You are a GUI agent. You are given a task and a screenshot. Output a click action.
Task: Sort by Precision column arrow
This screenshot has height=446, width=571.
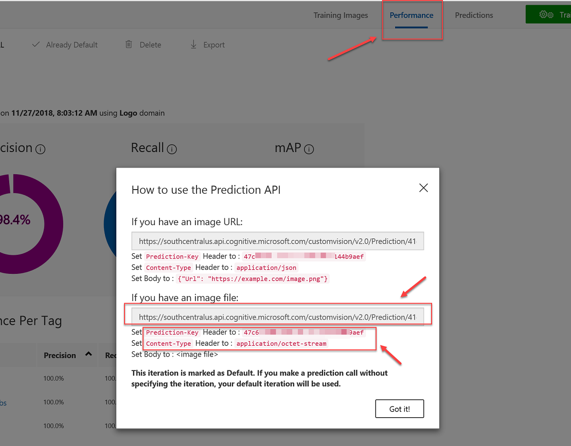88,354
